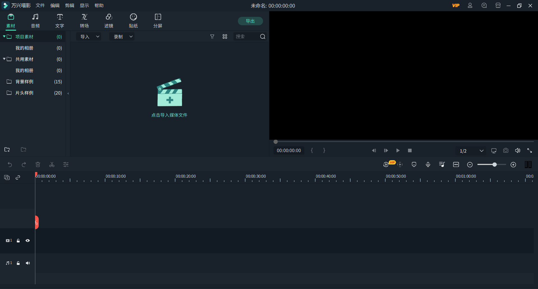Open the 1/2 preview quality dropdown
This screenshot has height=289, width=538.
click(x=471, y=151)
